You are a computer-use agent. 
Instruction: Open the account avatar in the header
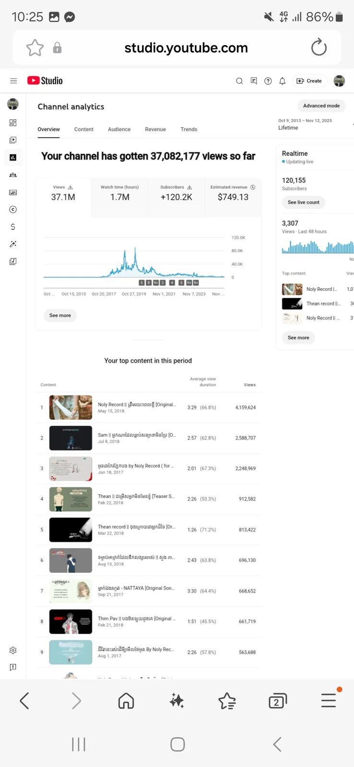point(339,81)
